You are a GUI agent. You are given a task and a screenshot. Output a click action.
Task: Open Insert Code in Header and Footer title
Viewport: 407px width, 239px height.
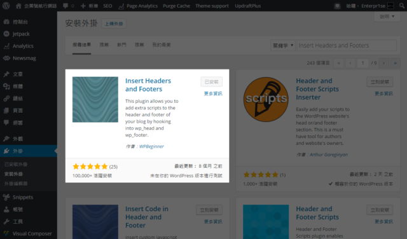[x=147, y=217]
